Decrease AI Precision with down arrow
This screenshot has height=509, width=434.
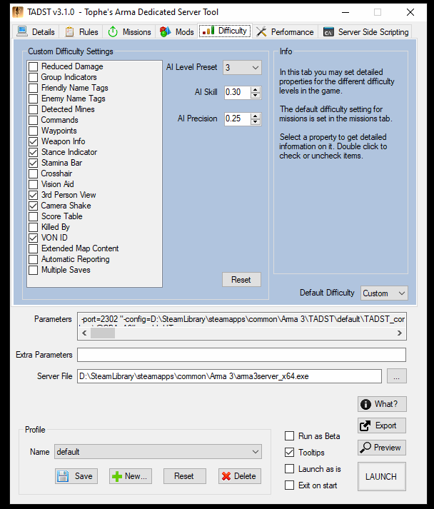click(x=256, y=122)
